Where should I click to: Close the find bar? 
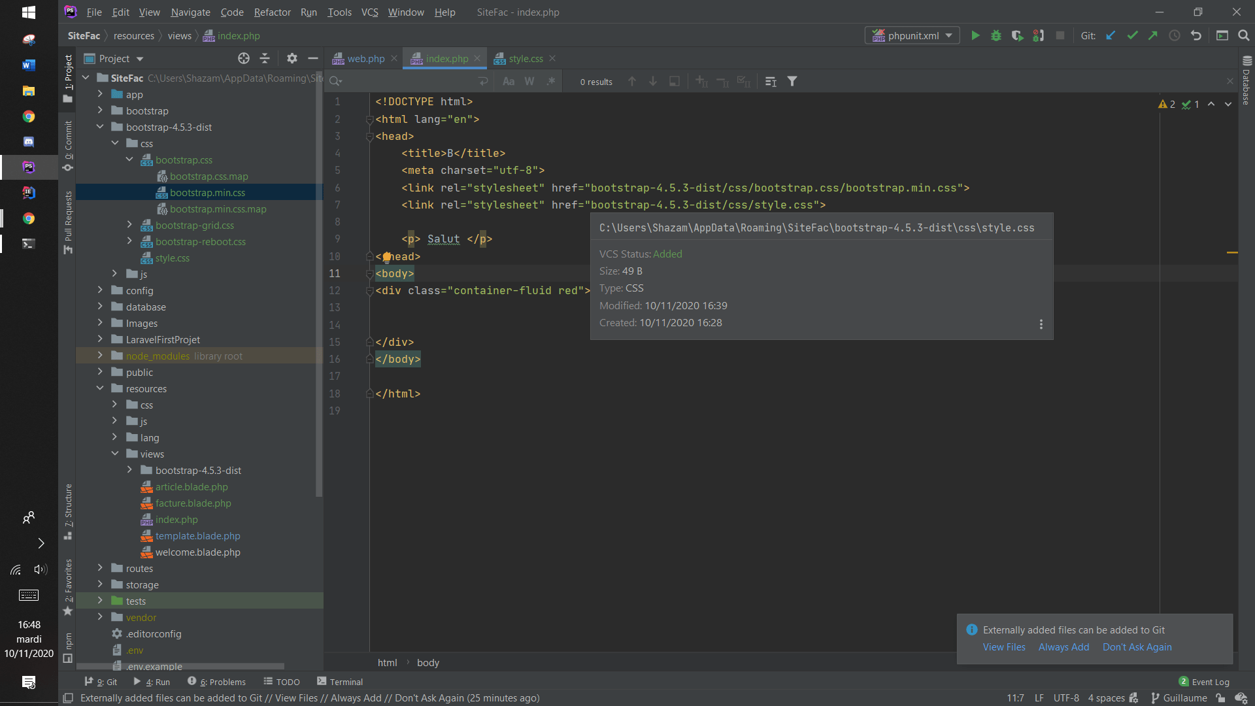click(1230, 82)
